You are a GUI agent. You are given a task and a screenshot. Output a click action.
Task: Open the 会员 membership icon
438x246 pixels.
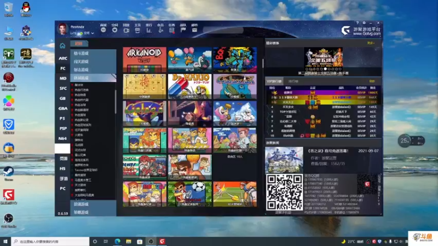(x=160, y=30)
